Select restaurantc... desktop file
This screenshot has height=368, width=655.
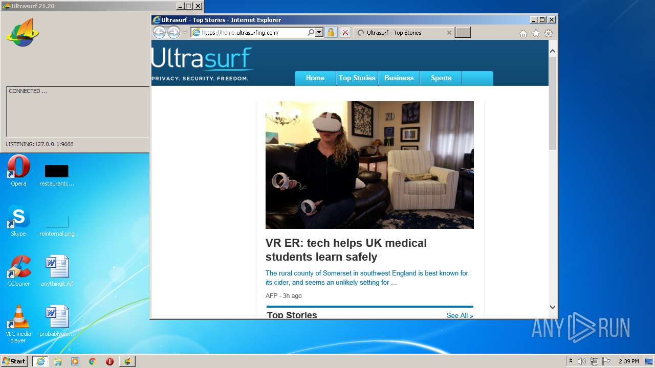57,175
